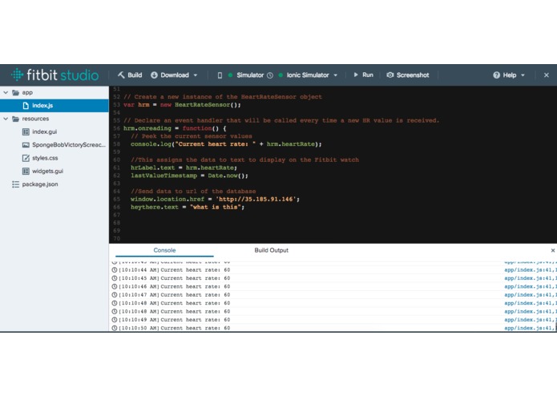557x396 pixels.
Task: Click the console panel scrollbar
Action: click(555, 326)
